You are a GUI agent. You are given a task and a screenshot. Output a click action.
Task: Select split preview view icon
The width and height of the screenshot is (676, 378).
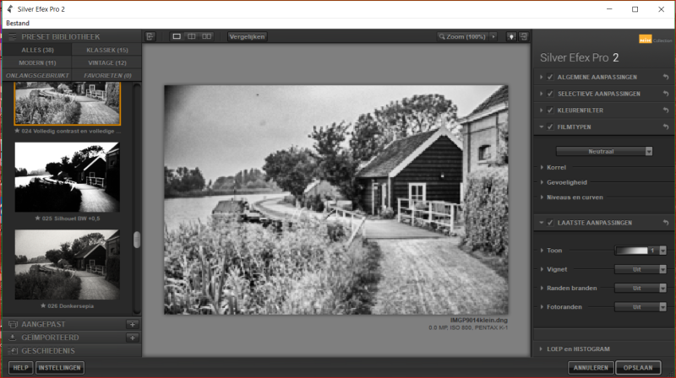(x=192, y=36)
